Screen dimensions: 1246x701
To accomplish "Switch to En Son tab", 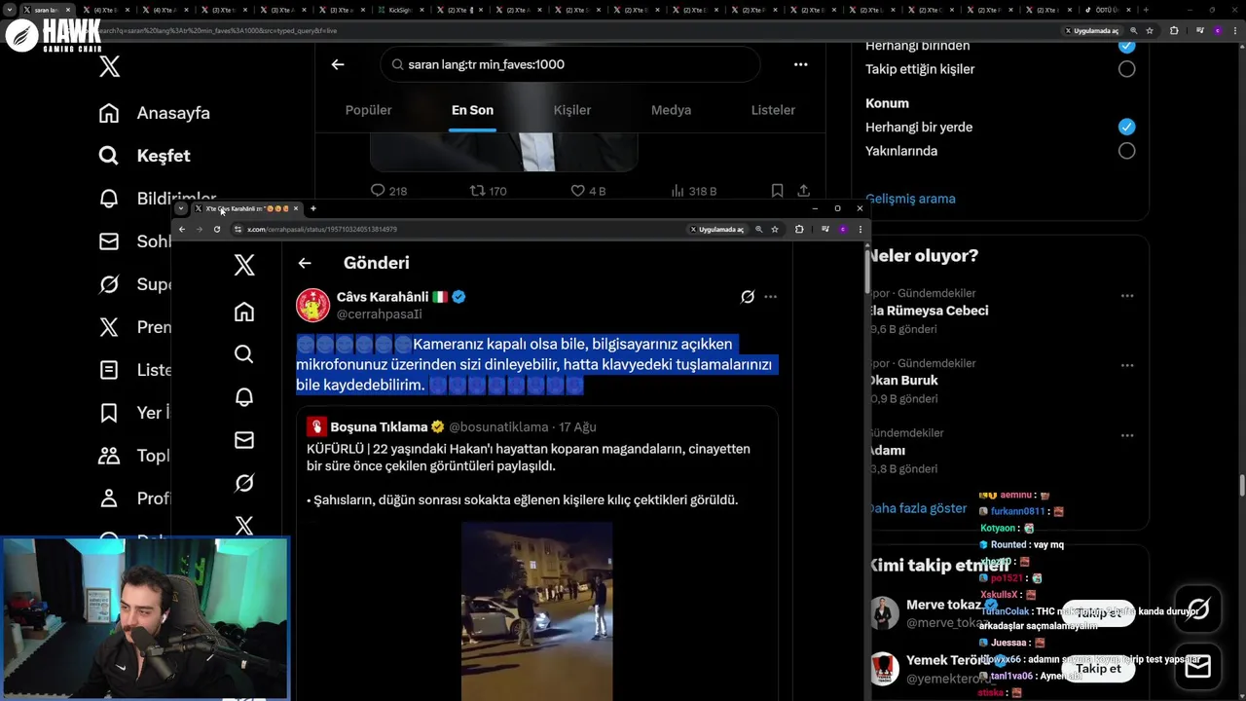I will pyautogui.click(x=472, y=110).
